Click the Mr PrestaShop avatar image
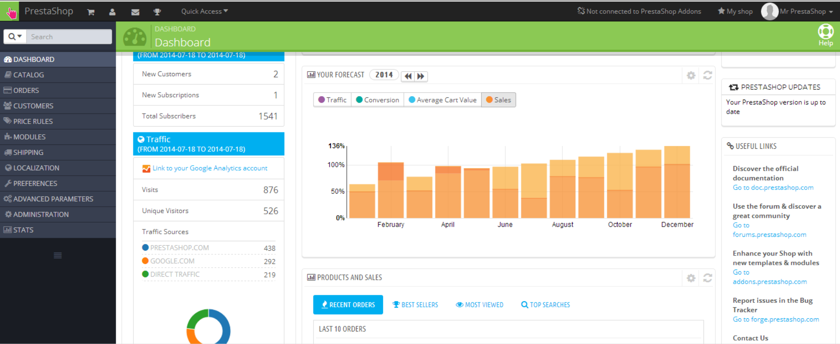840x344 pixels. tap(770, 12)
